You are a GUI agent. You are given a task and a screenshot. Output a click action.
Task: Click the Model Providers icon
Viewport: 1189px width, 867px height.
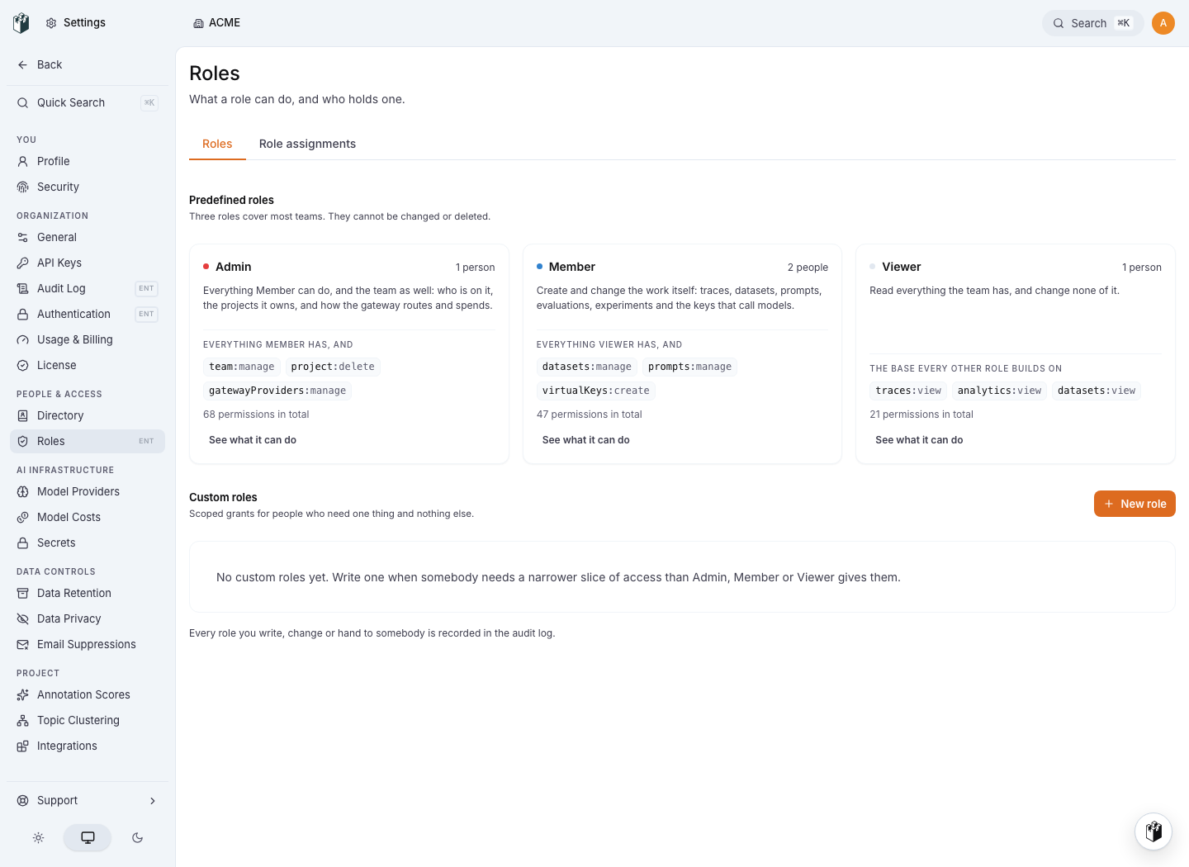(x=23, y=491)
